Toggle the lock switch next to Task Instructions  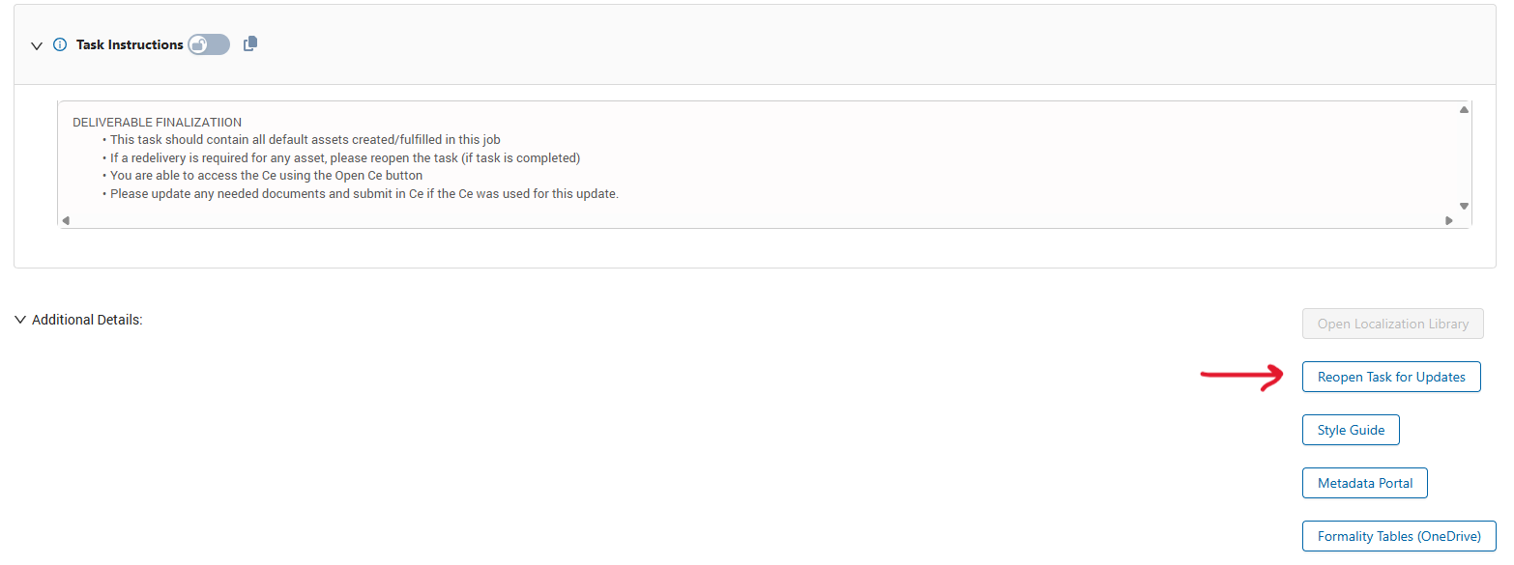tap(209, 44)
